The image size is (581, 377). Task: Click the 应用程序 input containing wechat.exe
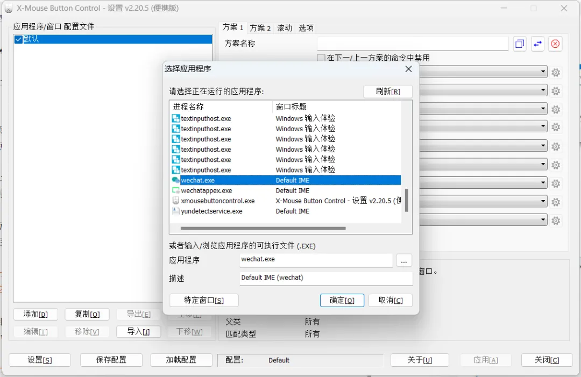[x=316, y=260]
